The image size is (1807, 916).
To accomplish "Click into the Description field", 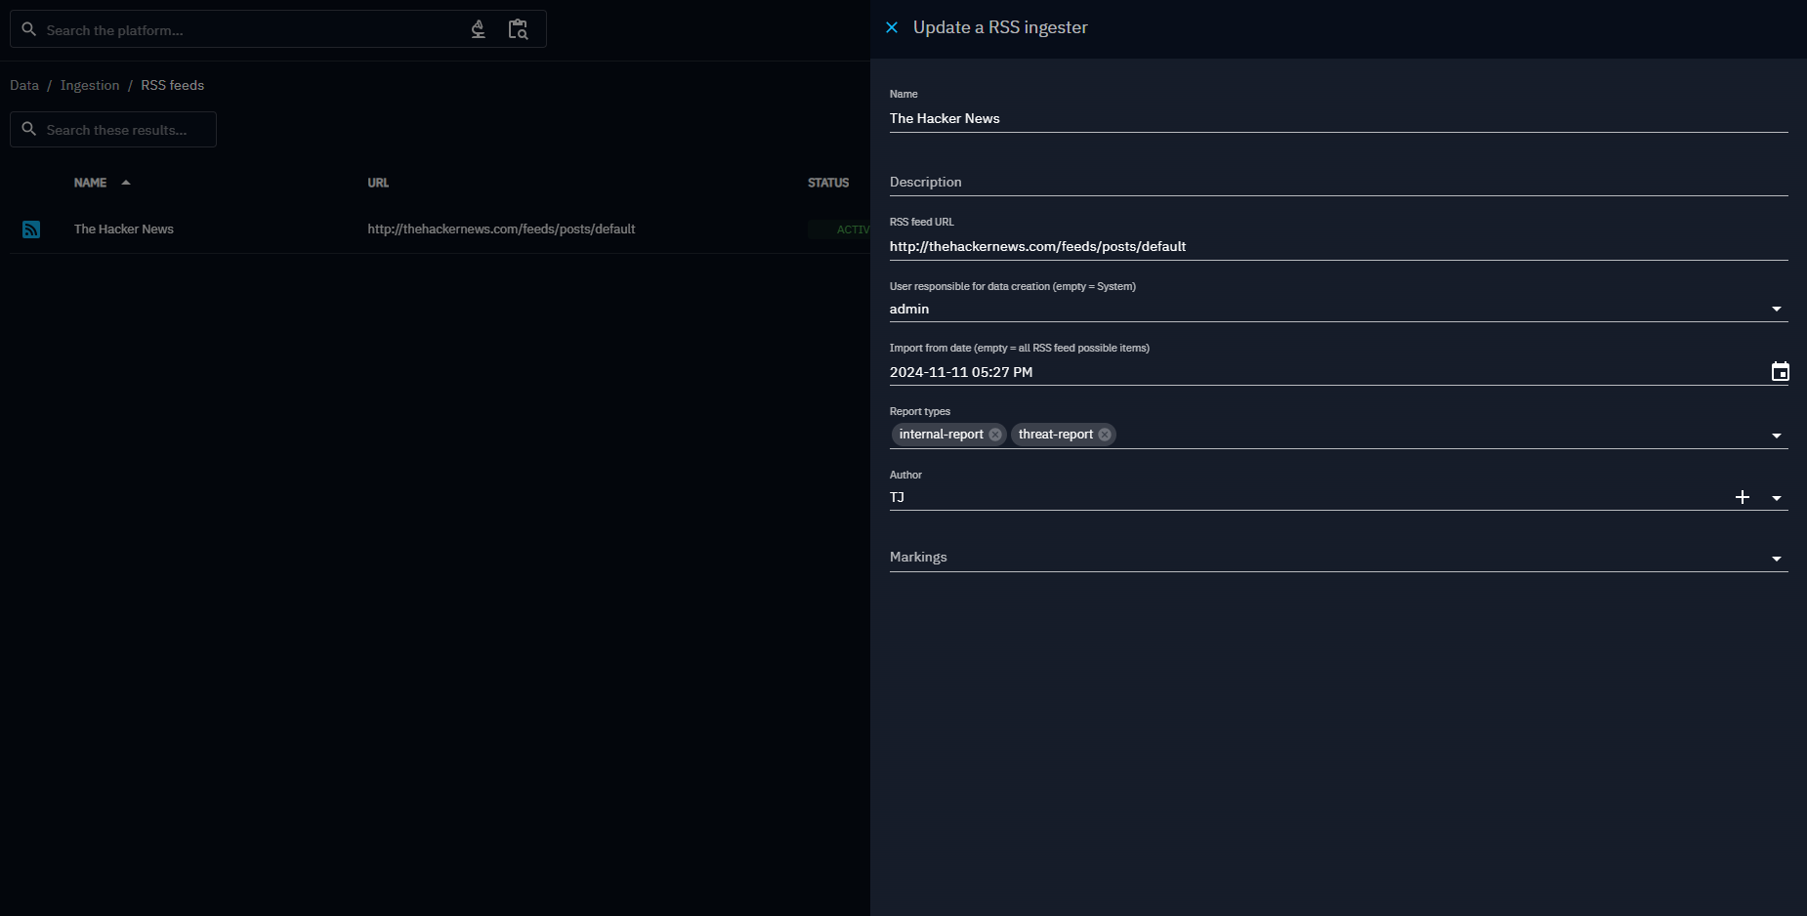I will click(1338, 183).
